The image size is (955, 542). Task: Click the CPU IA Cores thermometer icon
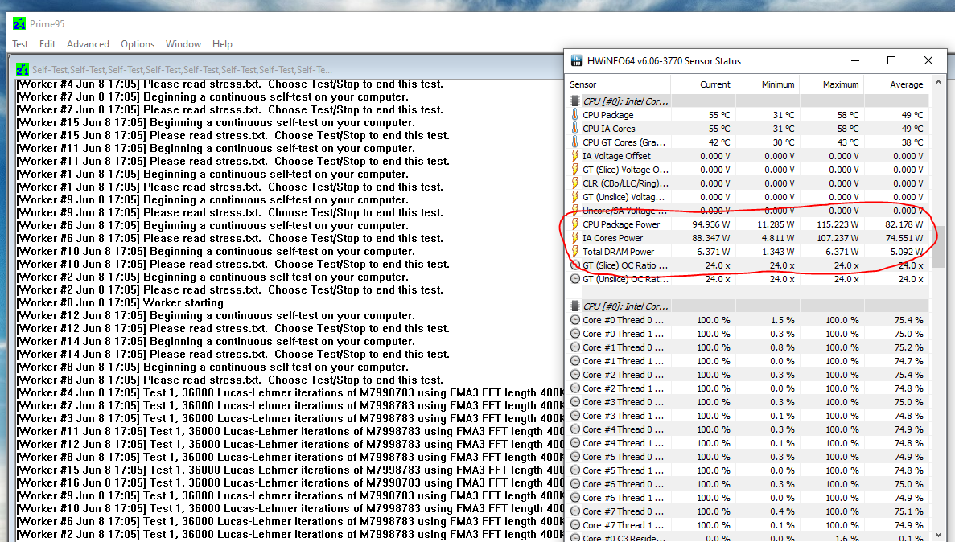coord(574,129)
